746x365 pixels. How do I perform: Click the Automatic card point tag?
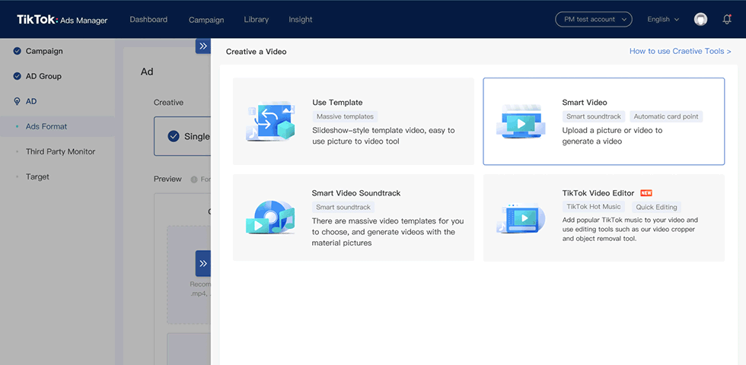coord(666,116)
